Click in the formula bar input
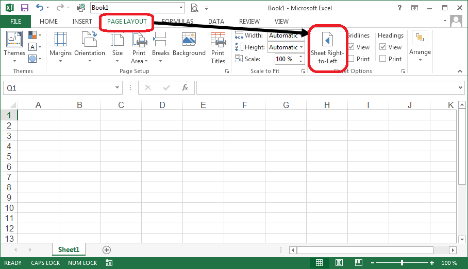The image size is (468, 269). point(326,87)
